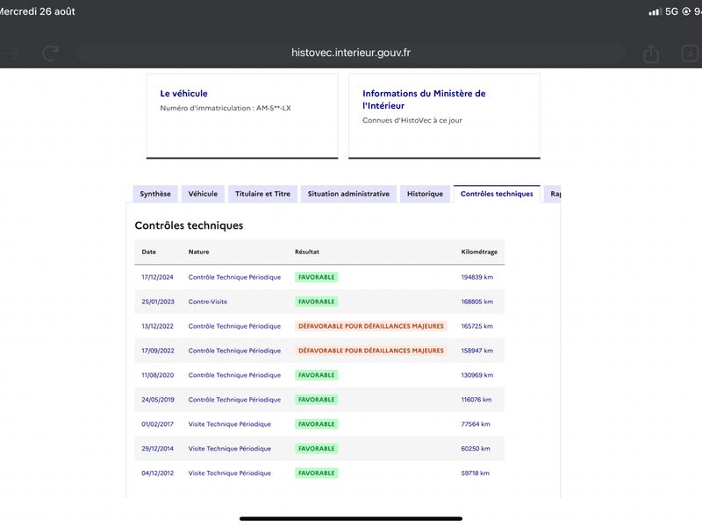Select the histovec.interieur.gouv.fr address bar
Screen dimensions: 702x526
point(351,53)
